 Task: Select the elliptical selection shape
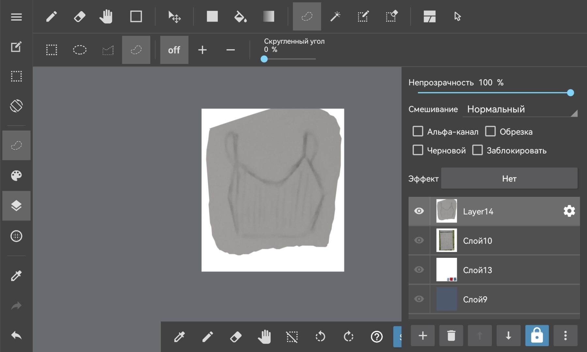80,50
